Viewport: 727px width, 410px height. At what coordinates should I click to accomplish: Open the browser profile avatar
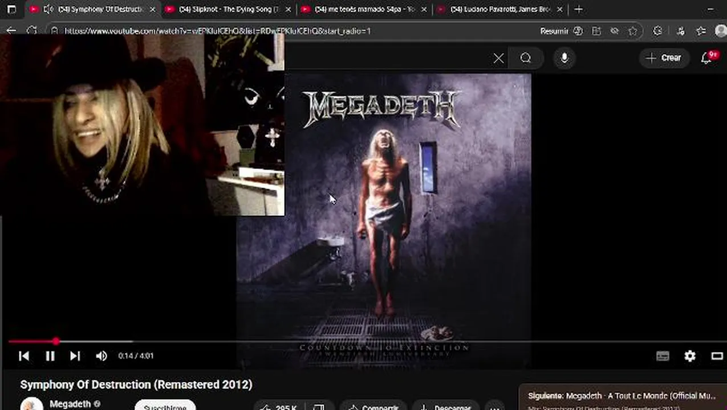click(722, 31)
